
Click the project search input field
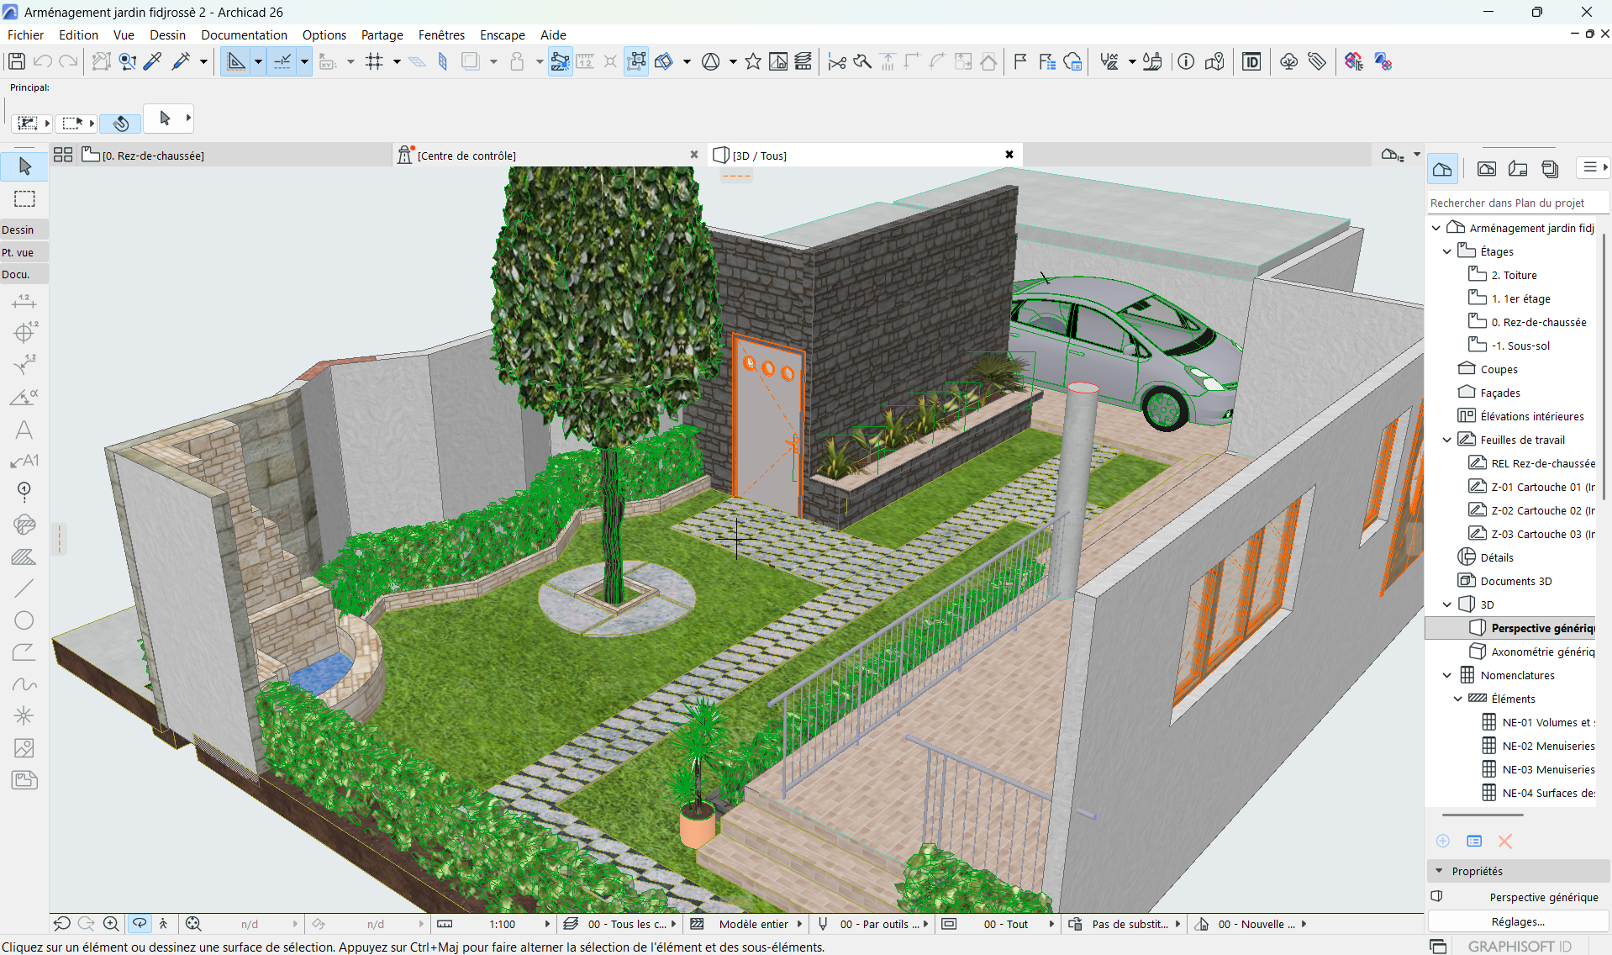1516,203
